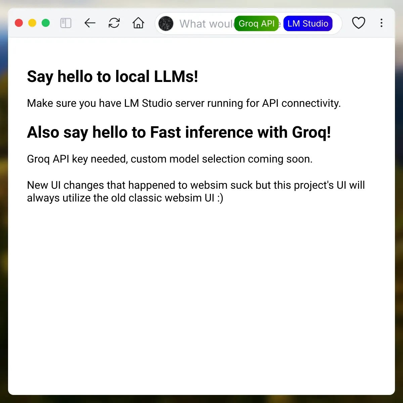This screenshot has width=403, height=403.
Task: Click the green maximize window button
Action: click(46, 23)
